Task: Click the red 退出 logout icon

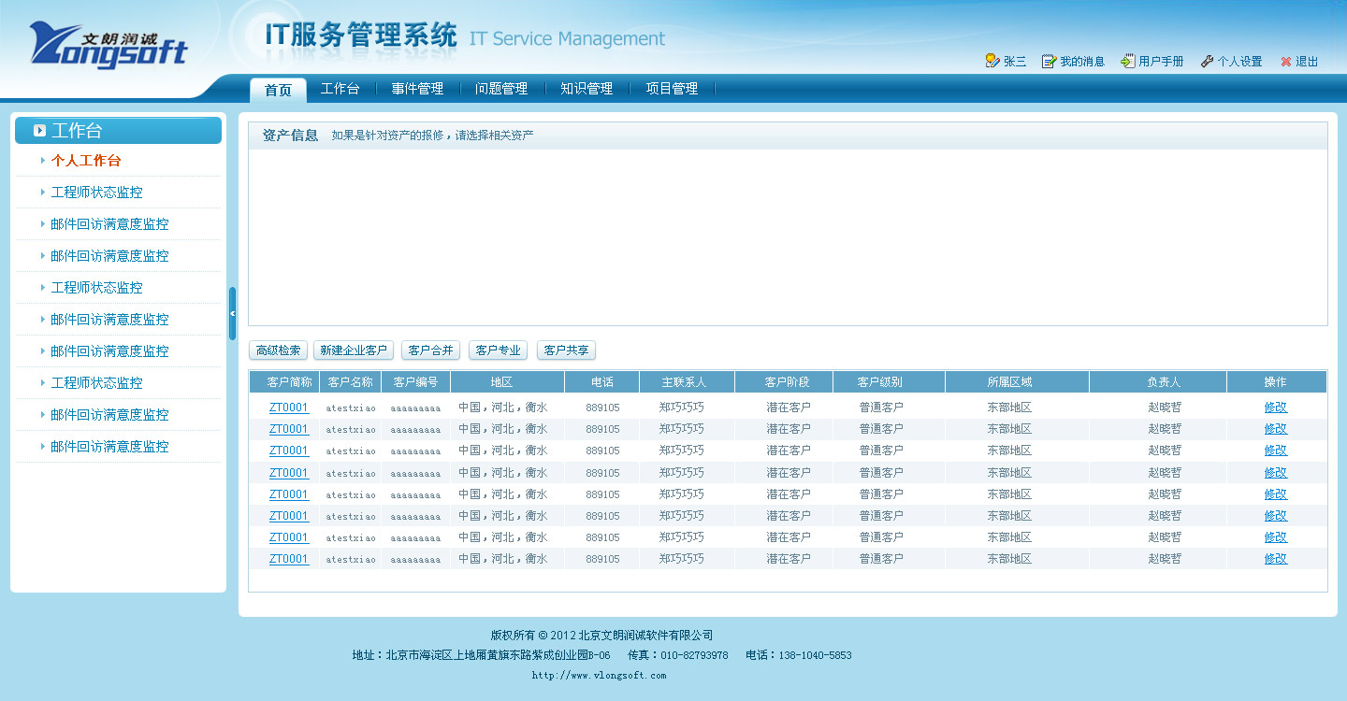Action: (1286, 62)
